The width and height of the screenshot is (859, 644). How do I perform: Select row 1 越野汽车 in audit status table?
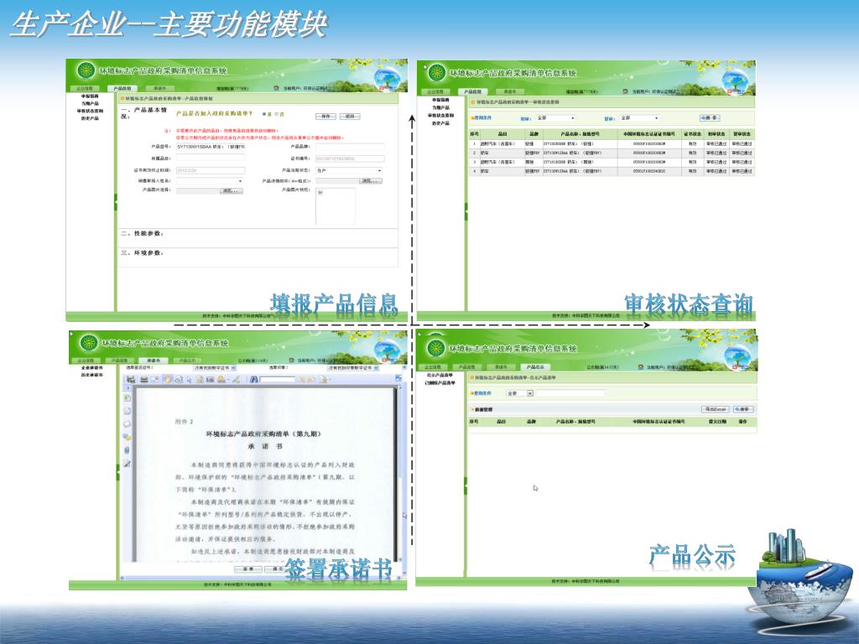tap(612, 144)
